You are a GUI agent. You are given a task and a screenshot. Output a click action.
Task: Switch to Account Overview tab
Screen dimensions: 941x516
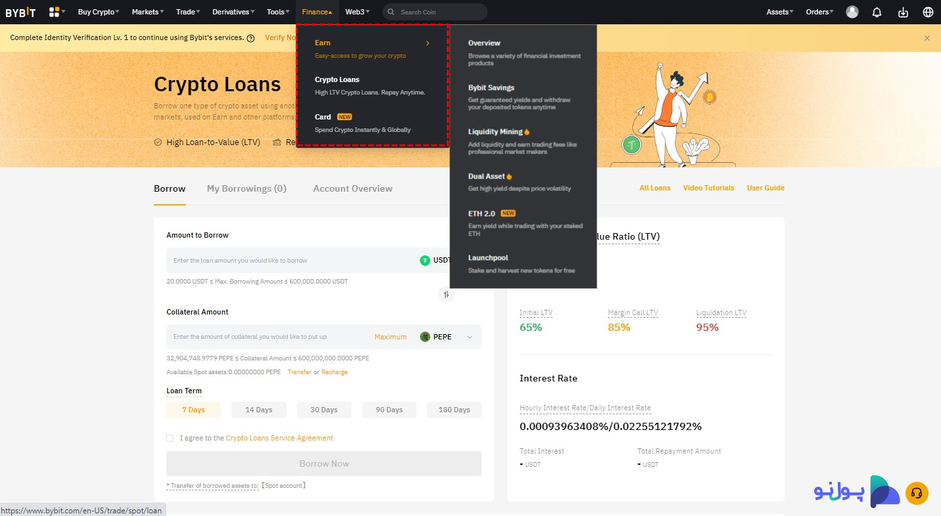coord(353,188)
